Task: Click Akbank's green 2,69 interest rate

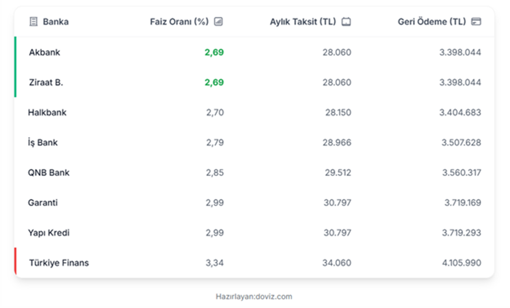Action: (x=214, y=52)
